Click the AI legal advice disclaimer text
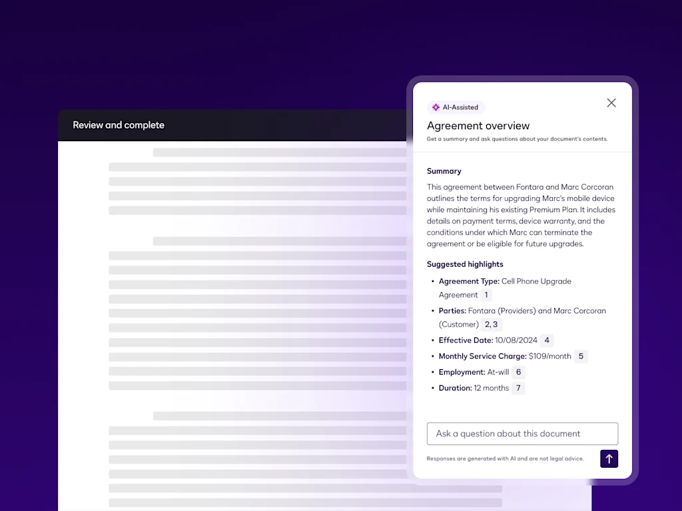 pyautogui.click(x=505, y=458)
